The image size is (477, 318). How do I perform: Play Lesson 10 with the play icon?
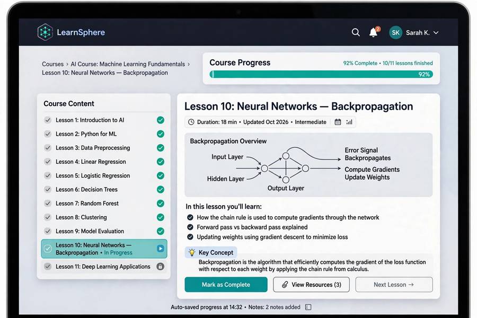[161, 249]
